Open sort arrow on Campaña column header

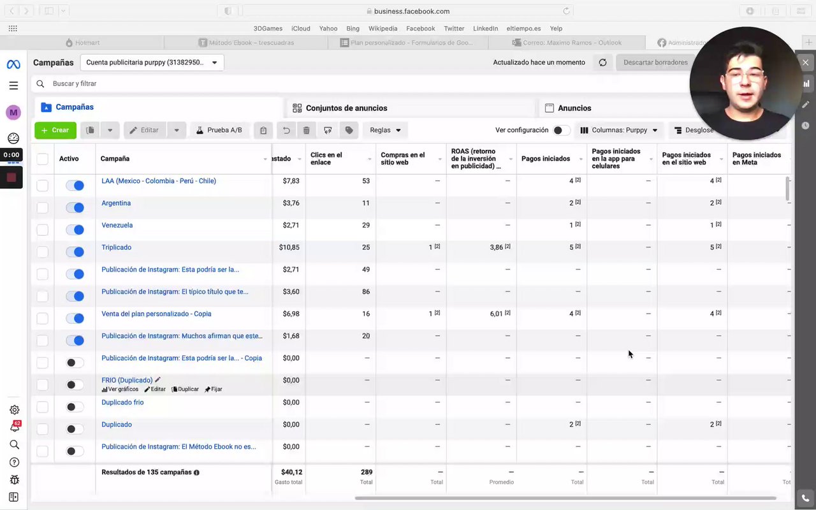265,159
